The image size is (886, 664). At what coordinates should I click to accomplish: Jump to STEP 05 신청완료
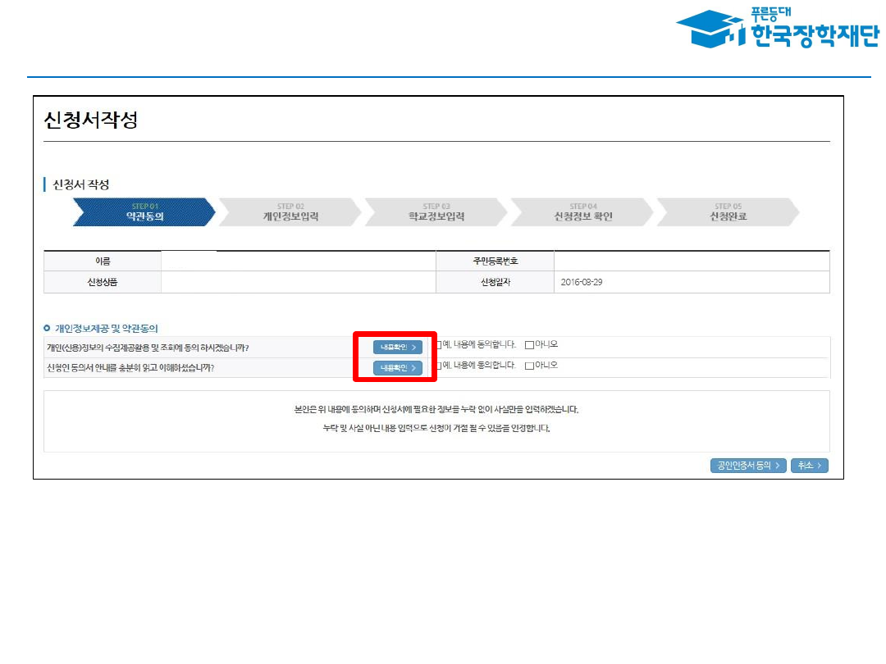(728, 212)
